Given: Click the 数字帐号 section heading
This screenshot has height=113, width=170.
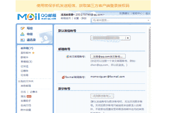Looking at the screenshot, I should (64, 89).
